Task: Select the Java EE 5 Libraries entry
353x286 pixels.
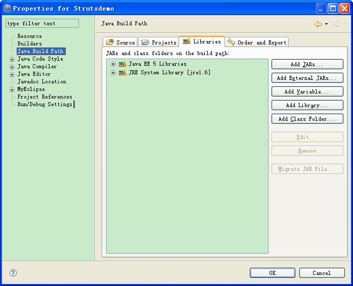Action: pyautogui.click(x=158, y=64)
